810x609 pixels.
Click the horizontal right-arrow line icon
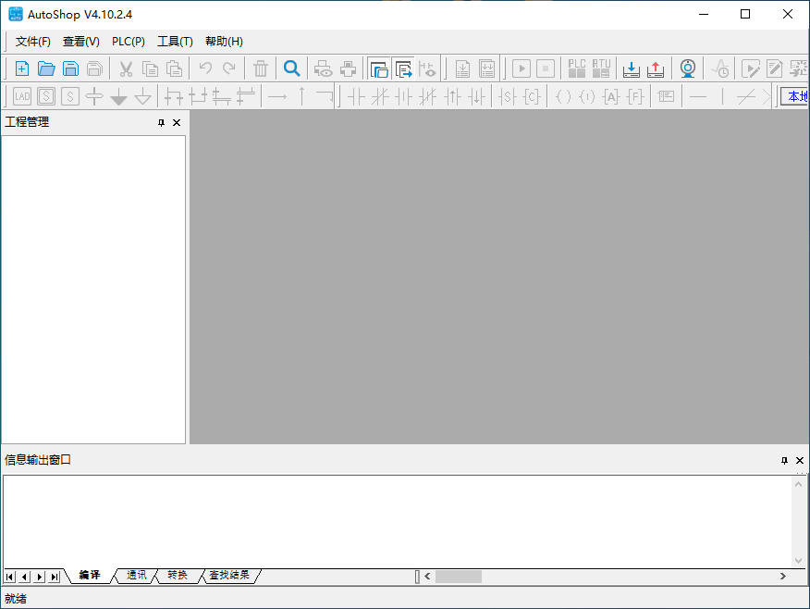pyautogui.click(x=277, y=96)
